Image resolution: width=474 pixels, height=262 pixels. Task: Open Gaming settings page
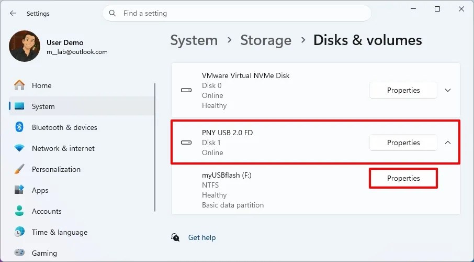[82, 253]
